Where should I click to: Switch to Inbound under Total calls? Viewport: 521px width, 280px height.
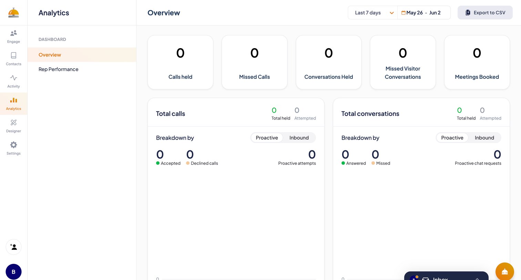pos(299,138)
